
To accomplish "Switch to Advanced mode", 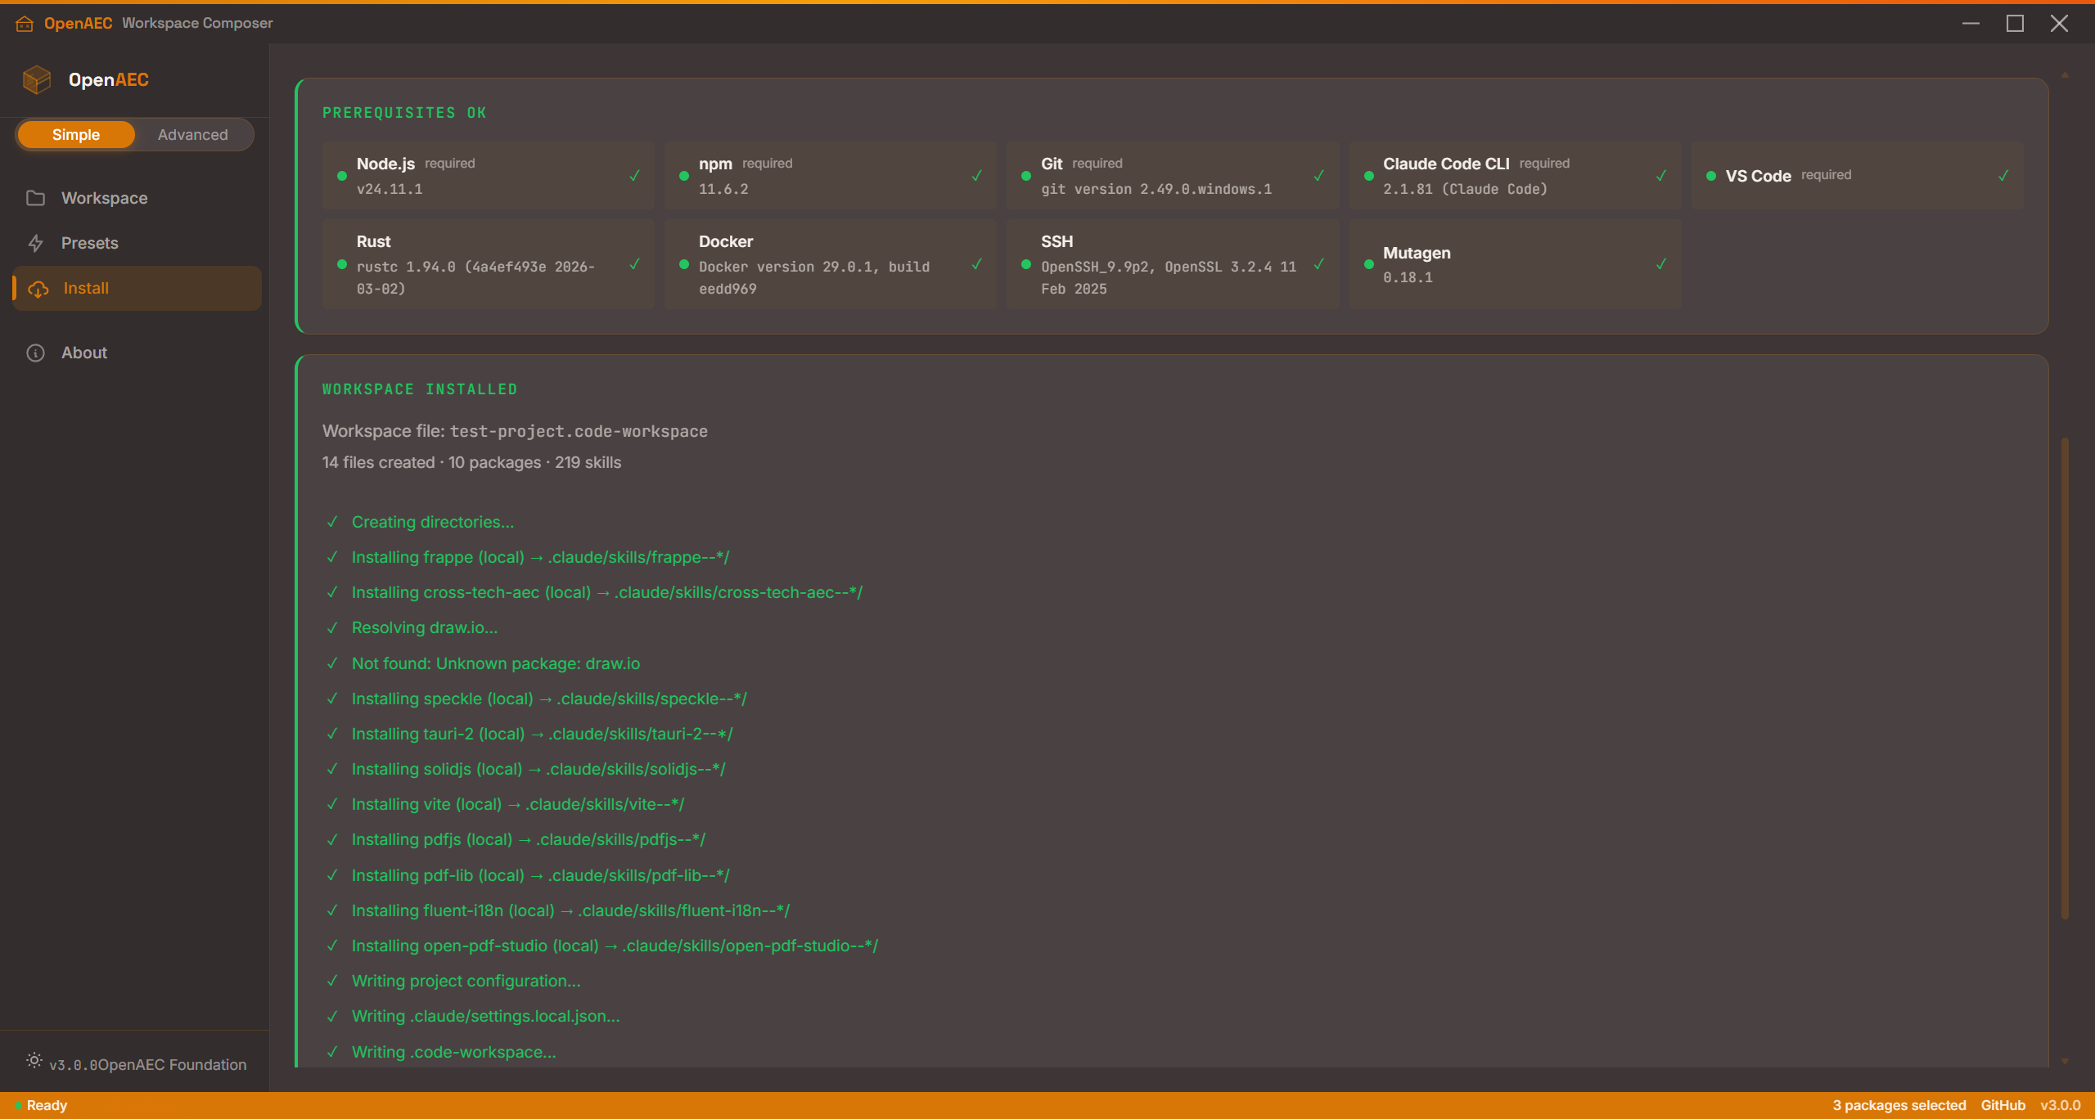I will pyautogui.click(x=193, y=135).
